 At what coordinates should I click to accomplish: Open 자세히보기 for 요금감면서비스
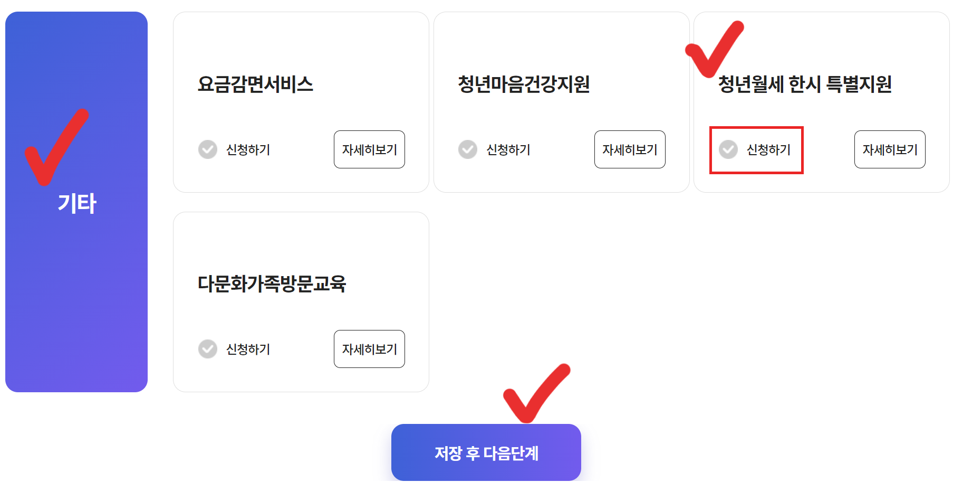pos(369,149)
